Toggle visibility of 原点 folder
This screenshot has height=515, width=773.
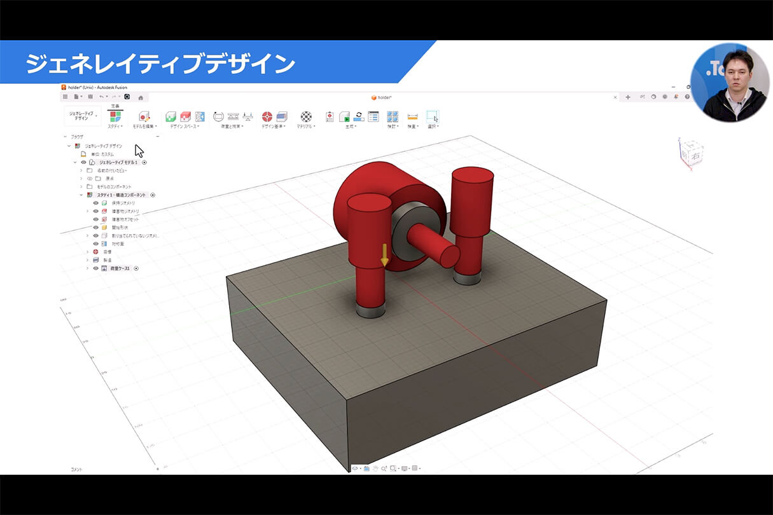(x=90, y=179)
